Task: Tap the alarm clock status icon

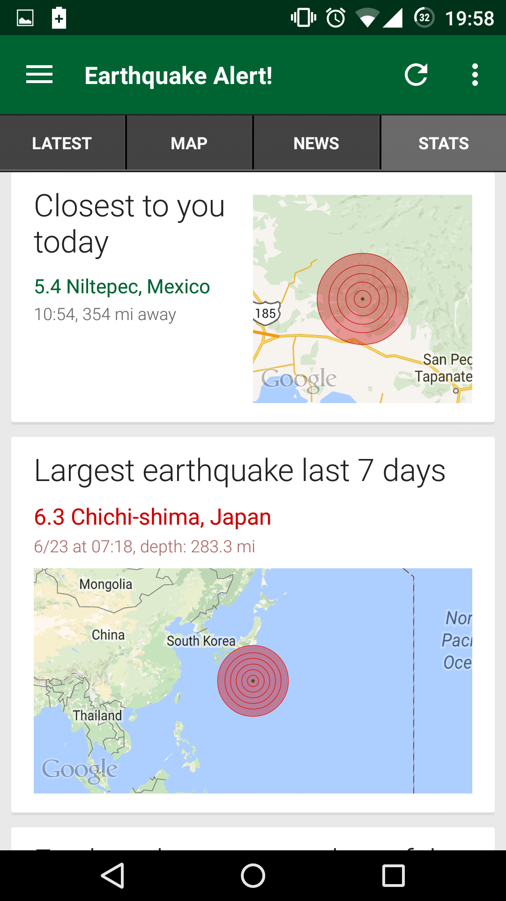Action: (336, 18)
